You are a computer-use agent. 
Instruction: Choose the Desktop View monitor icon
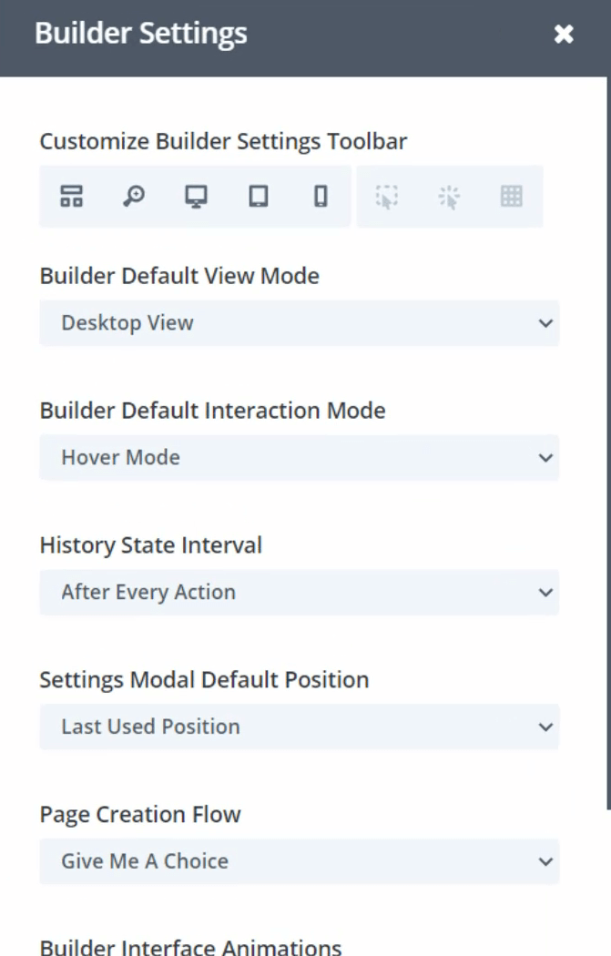[196, 196]
